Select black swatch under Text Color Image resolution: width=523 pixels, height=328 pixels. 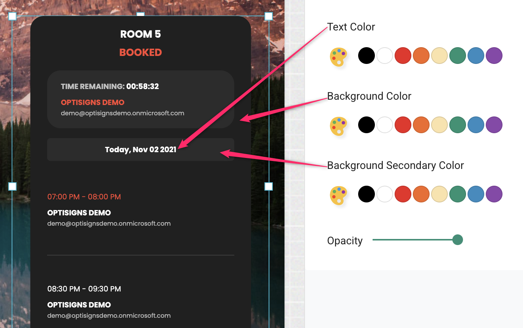(367, 56)
